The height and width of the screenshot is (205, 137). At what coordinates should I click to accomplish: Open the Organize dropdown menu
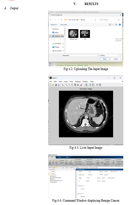pos(54,24)
